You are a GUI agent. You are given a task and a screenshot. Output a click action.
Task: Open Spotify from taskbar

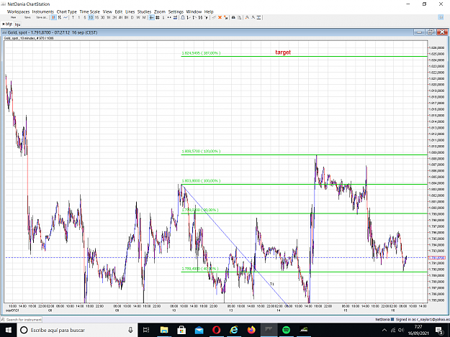[x=286, y=330]
